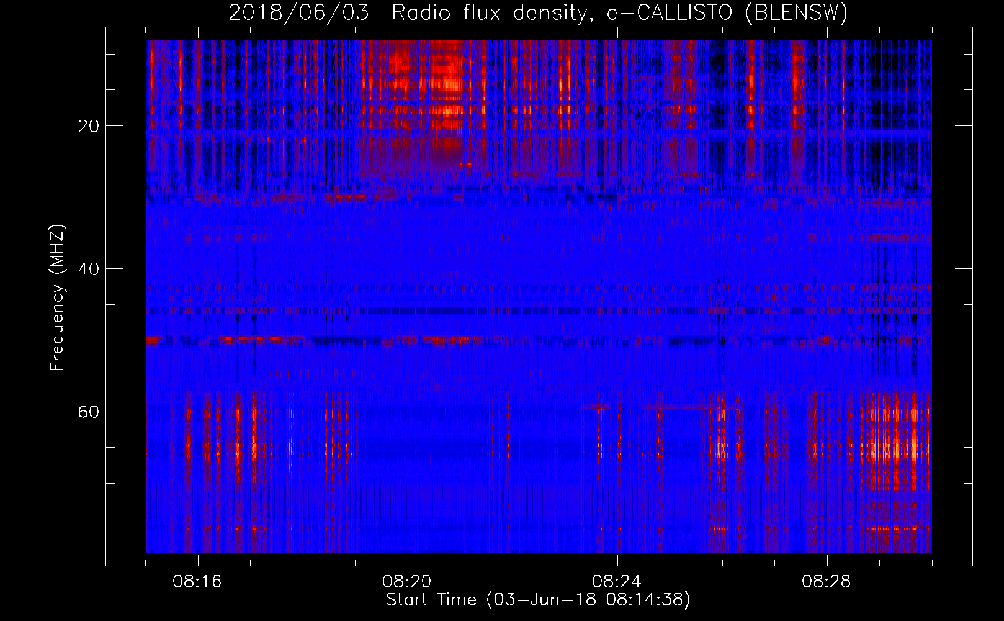The width and height of the screenshot is (1004, 621).
Task: Click the 'Start Time (03-Jun-18 08:14:38)' label
Action: (x=538, y=600)
